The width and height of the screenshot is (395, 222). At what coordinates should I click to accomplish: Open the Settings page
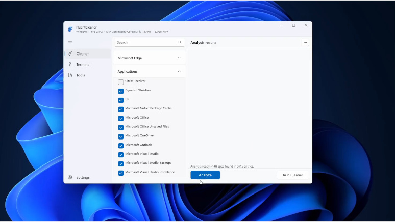coord(87,177)
